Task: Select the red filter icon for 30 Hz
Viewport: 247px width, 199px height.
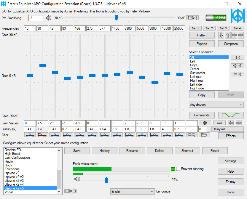Action: point(42,135)
